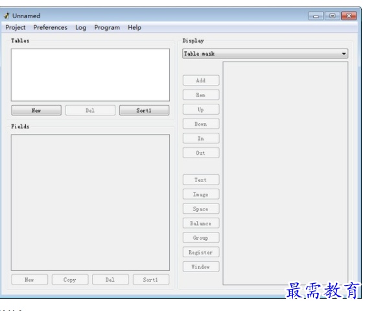Image resolution: width=365 pixels, height=311 pixels.
Task: Minimize the Unnamed window
Action: pyautogui.click(x=316, y=16)
